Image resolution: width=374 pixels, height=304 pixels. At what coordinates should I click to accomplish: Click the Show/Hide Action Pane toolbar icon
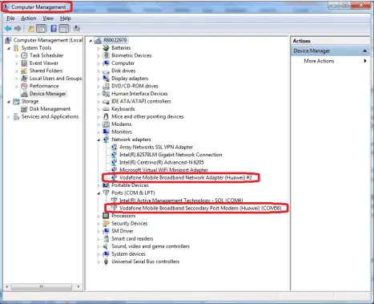pyautogui.click(x=63, y=28)
